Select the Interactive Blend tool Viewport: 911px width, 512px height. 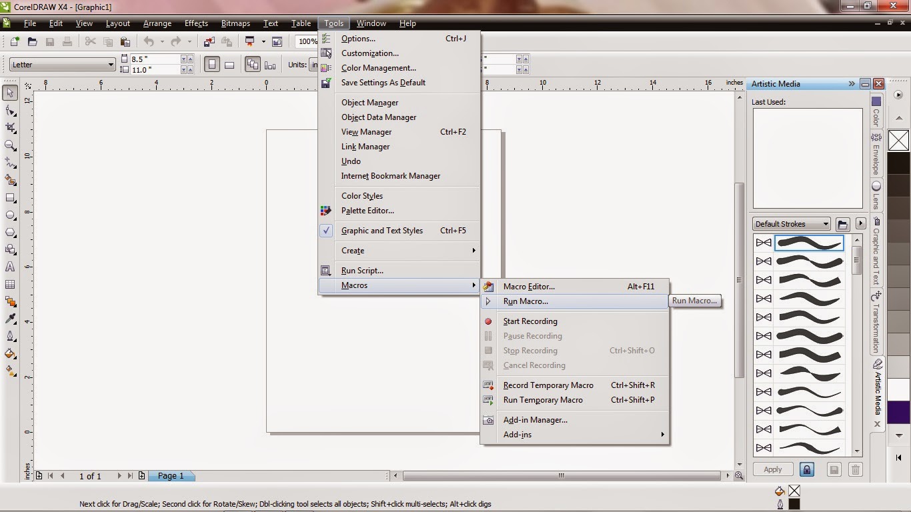(x=10, y=302)
